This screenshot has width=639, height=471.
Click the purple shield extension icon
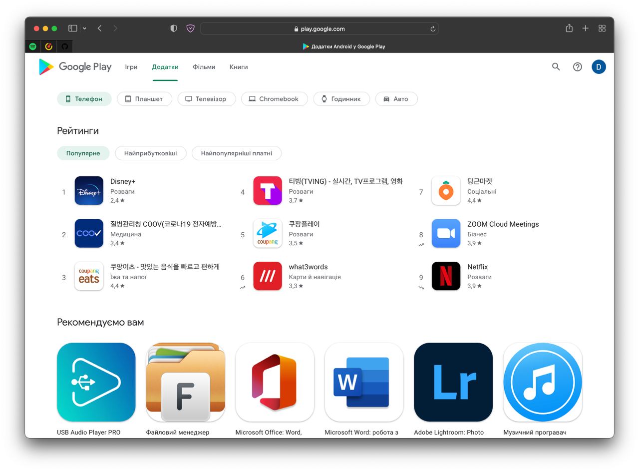(190, 28)
